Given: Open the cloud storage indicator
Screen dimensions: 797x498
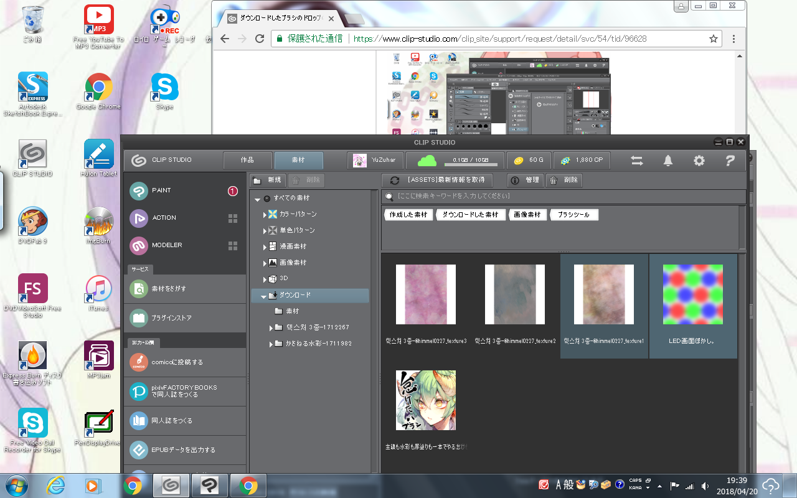Looking at the screenshot, I should click(x=455, y=161).
